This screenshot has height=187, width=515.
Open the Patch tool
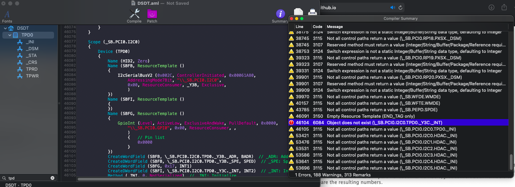click(x=152, y=14)
